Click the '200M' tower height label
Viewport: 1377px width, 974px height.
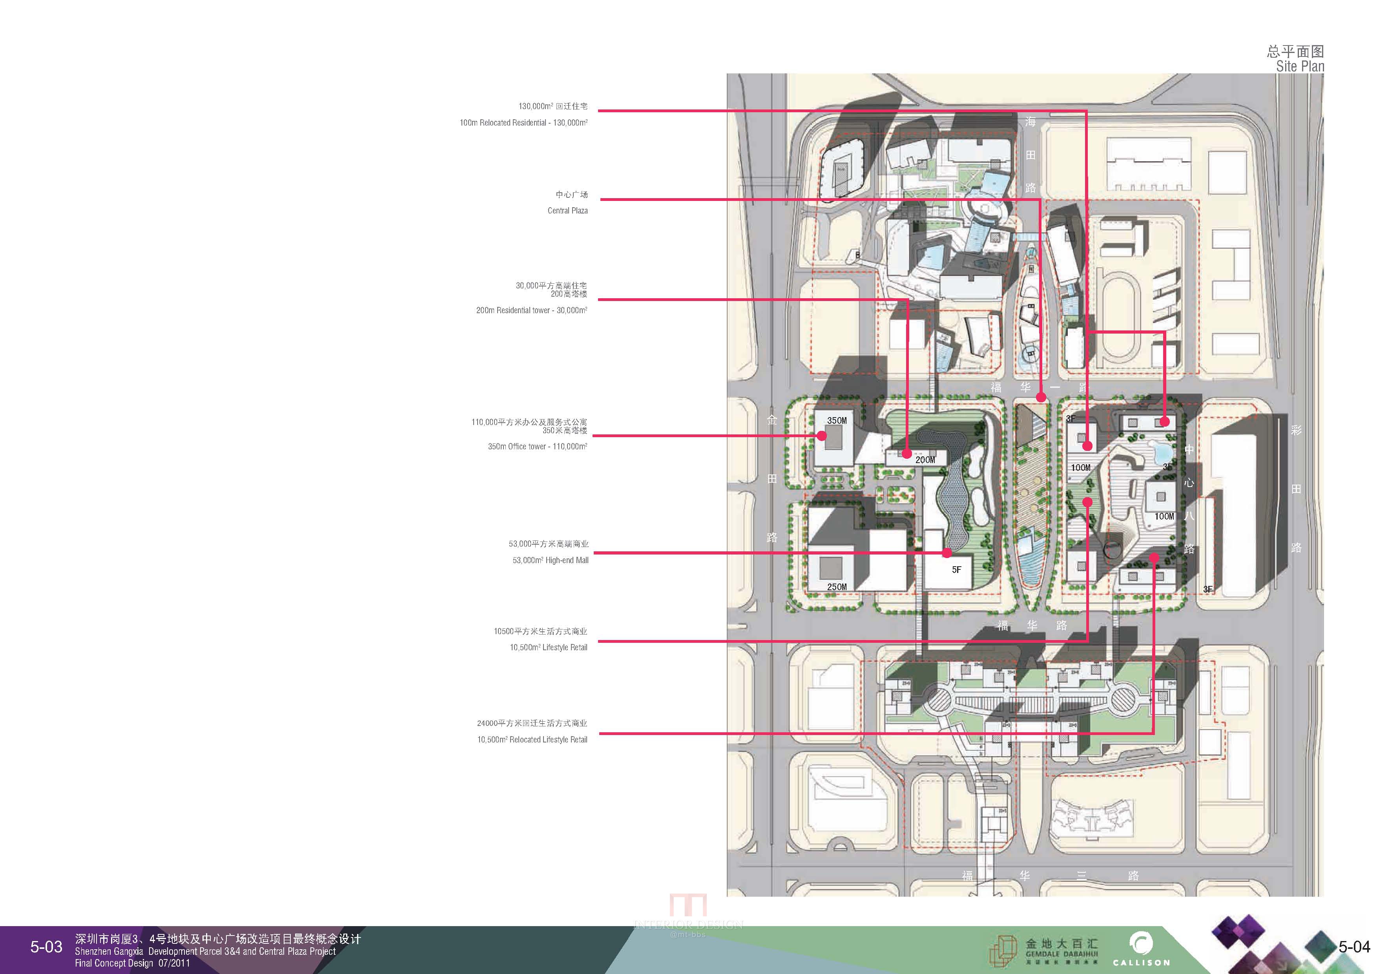click(x=925, y=460)
